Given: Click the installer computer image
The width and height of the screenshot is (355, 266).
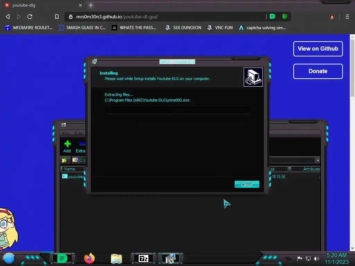Looking at the screenshot, I should click(253, 77).
